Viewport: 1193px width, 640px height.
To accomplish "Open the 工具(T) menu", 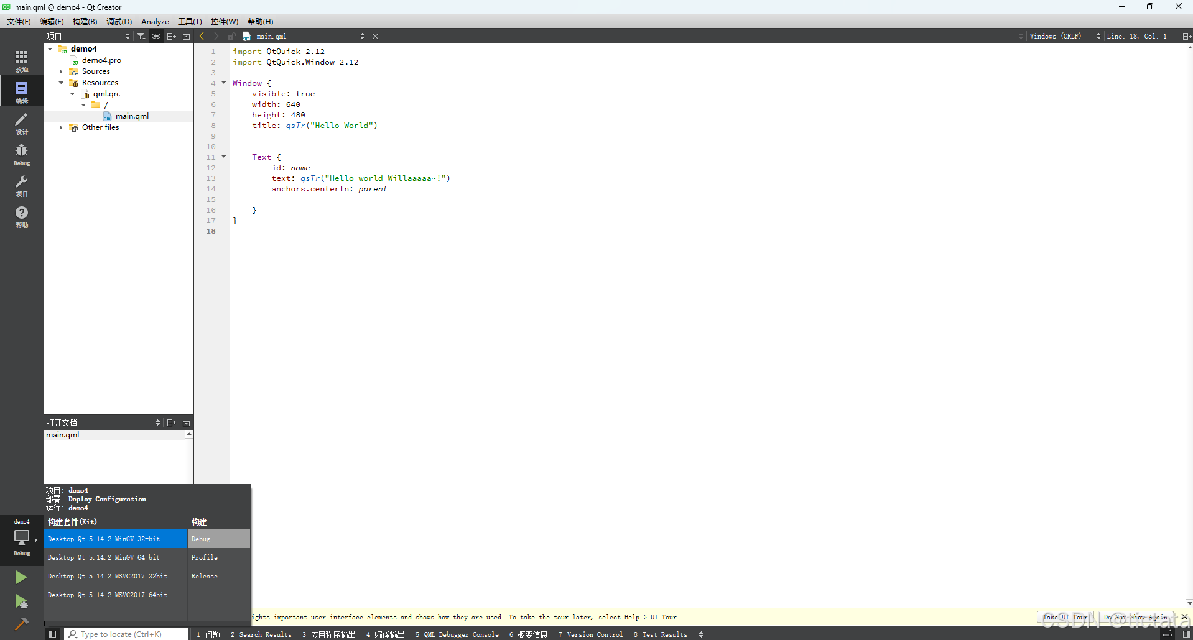I will pyautogui.click(x=190, y=22).
